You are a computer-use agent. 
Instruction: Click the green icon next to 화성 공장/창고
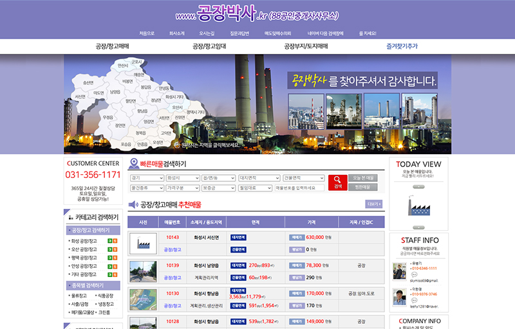(110, 241)
